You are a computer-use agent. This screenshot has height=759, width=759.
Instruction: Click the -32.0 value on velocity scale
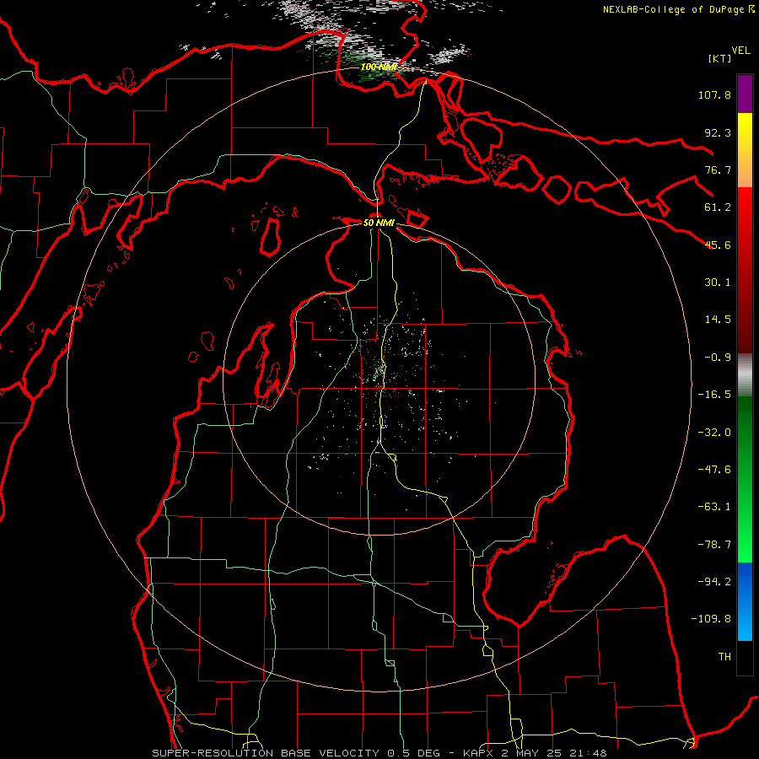pos(714,433)
